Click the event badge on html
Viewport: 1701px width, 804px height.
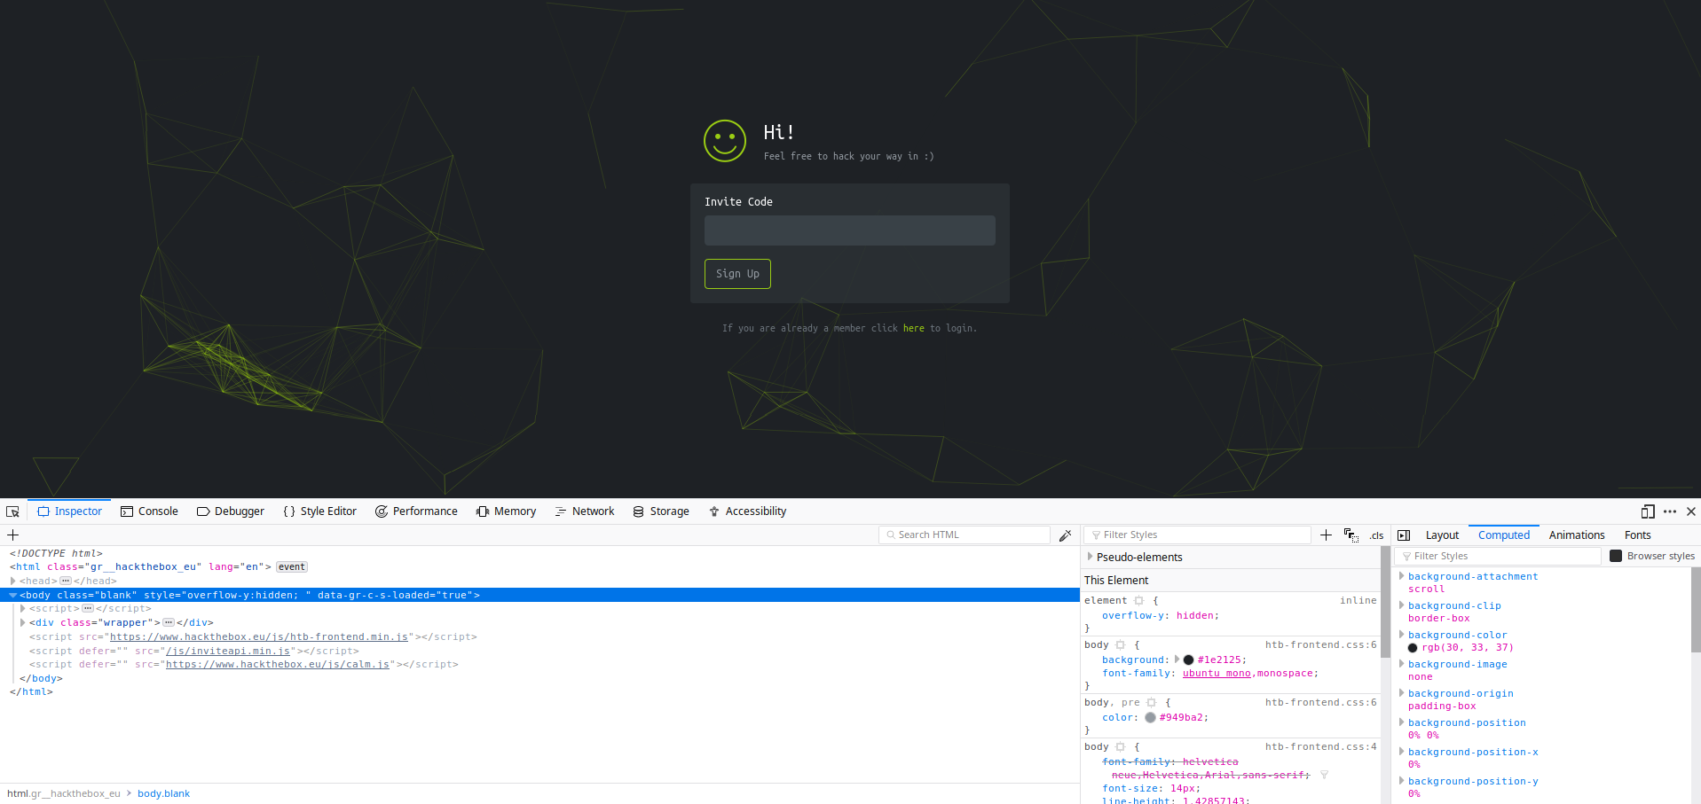coord(292,567)
